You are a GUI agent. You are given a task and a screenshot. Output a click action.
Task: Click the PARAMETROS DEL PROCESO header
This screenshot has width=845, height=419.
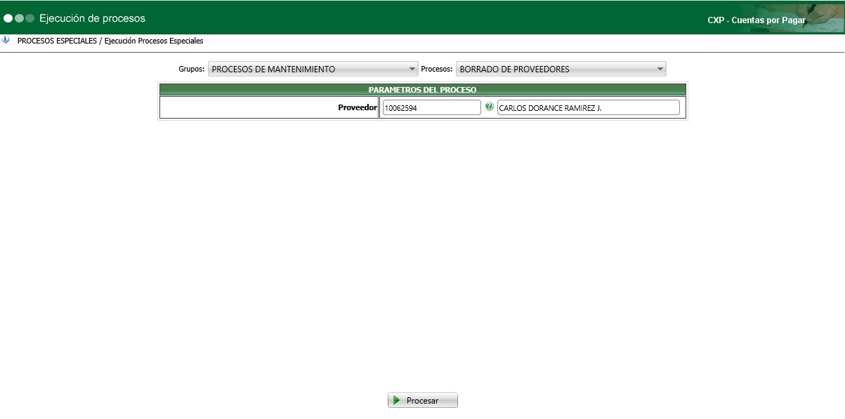point(422,90)
